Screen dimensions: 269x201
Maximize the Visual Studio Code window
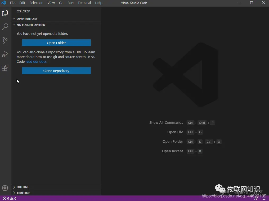coord(252,3)
